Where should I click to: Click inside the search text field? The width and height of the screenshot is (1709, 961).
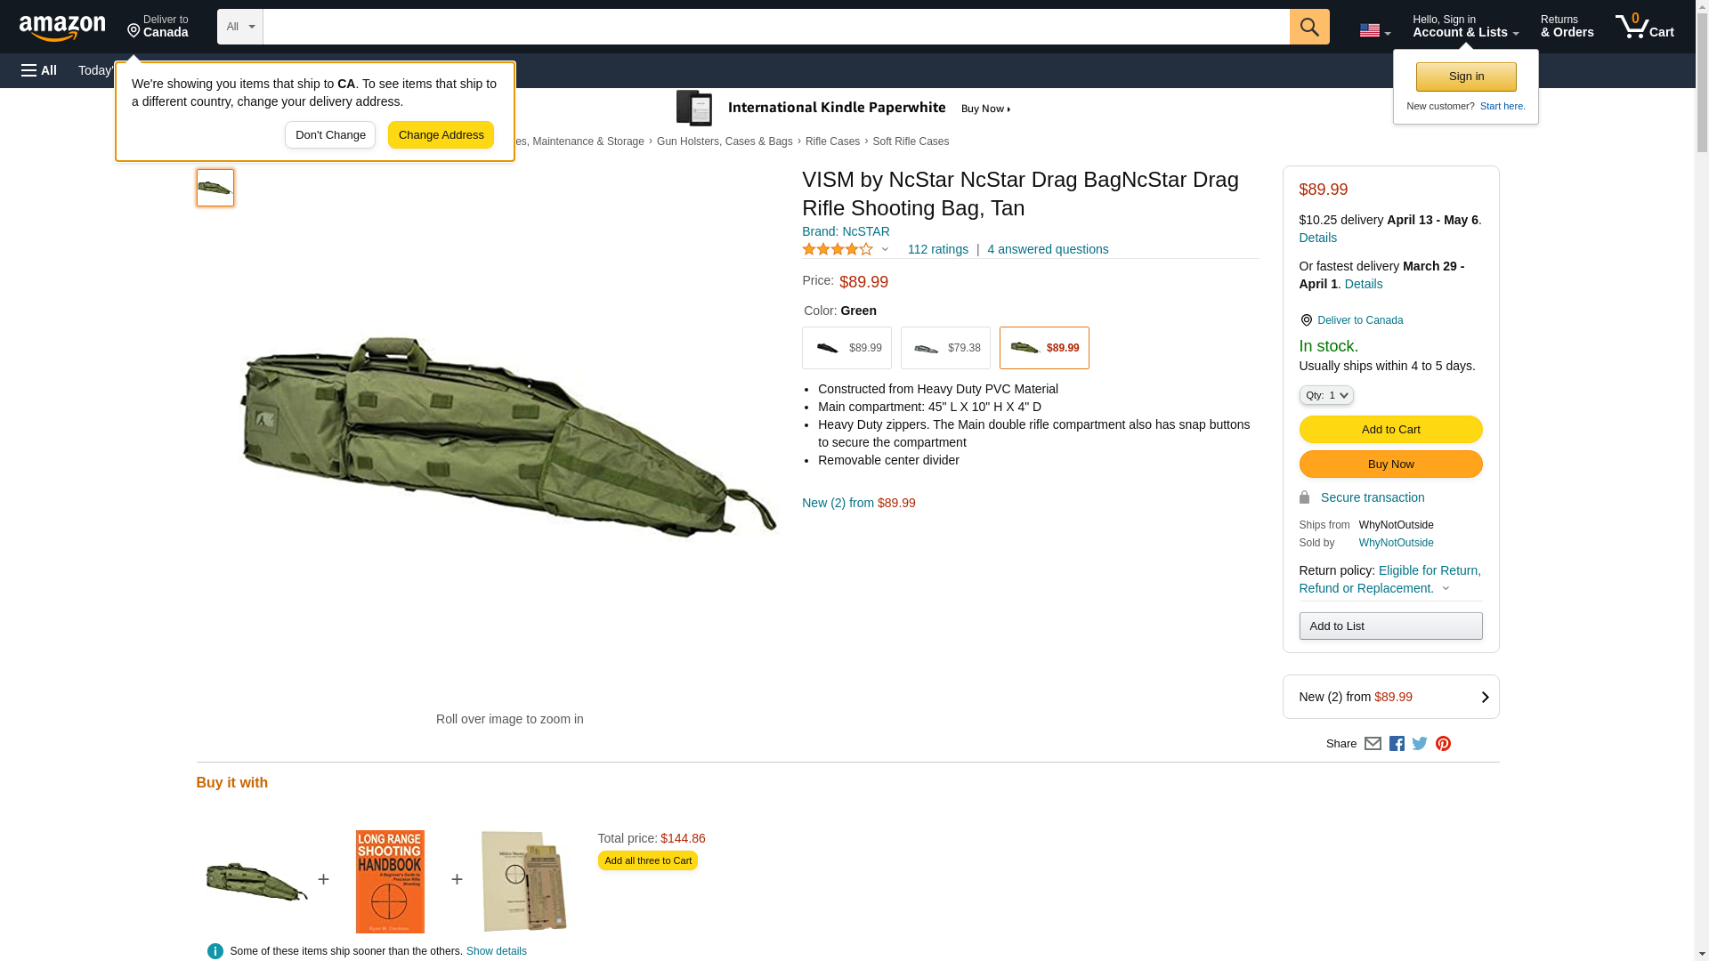(x=774, y=27)
